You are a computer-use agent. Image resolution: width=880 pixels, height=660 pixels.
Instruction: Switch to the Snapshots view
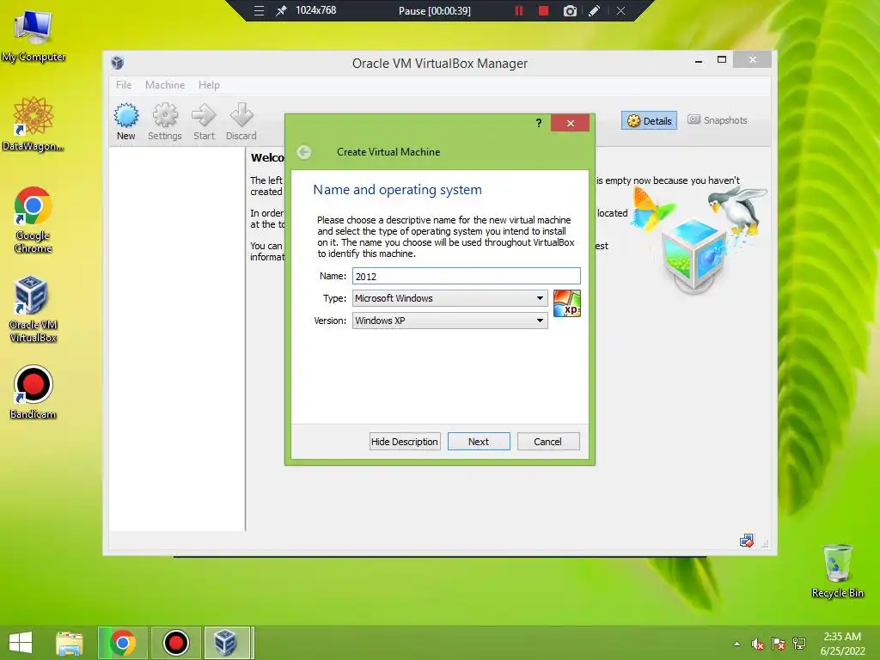coord(718,120)
